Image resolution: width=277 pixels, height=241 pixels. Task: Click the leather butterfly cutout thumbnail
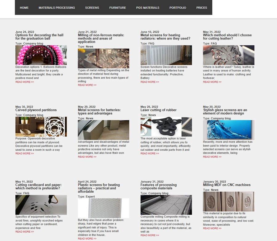point(229,55)
